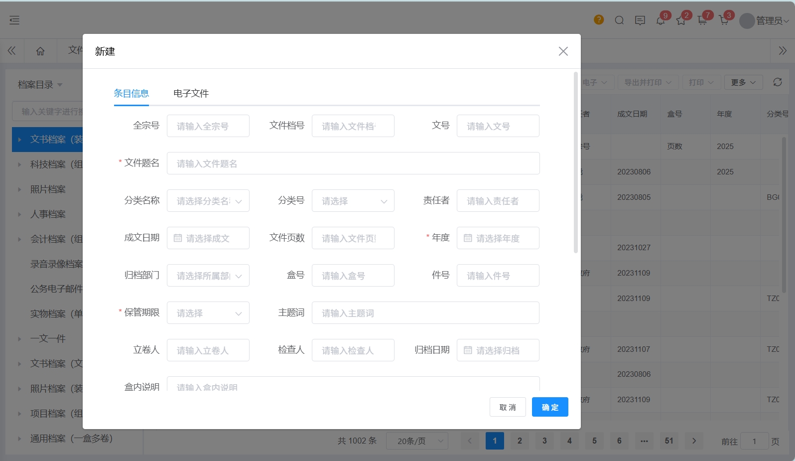Open the 年度 year picker field
This screenshot has height=461, width=795.
pyautogui.click(x=498, y=238)
